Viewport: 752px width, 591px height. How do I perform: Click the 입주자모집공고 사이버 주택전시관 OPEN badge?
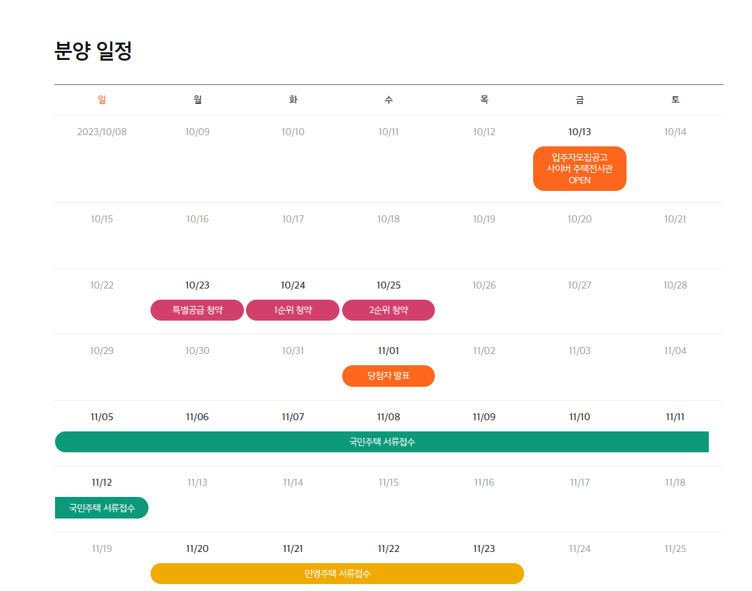(580, 168)
